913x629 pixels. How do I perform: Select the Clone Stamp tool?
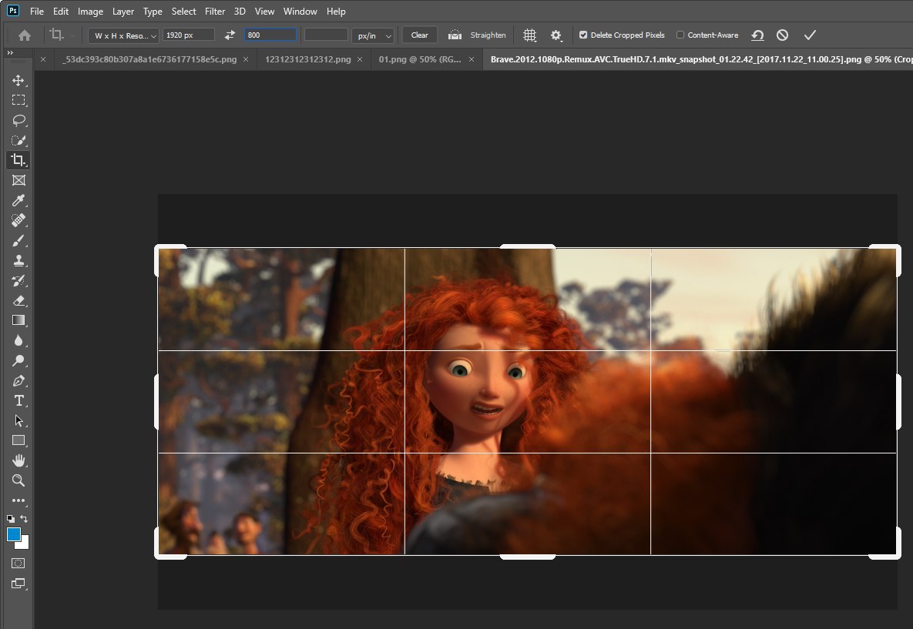coord(18,260)
